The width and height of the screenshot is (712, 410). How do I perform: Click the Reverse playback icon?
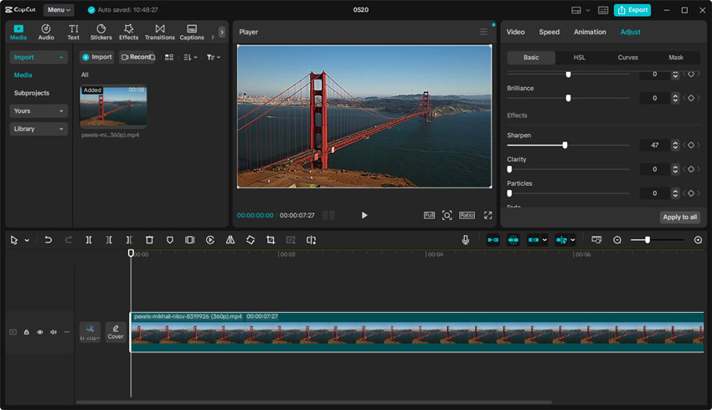tap(209, 240)
